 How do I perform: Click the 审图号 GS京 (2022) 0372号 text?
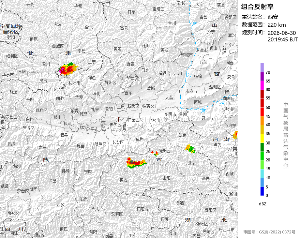click(269, 232)
